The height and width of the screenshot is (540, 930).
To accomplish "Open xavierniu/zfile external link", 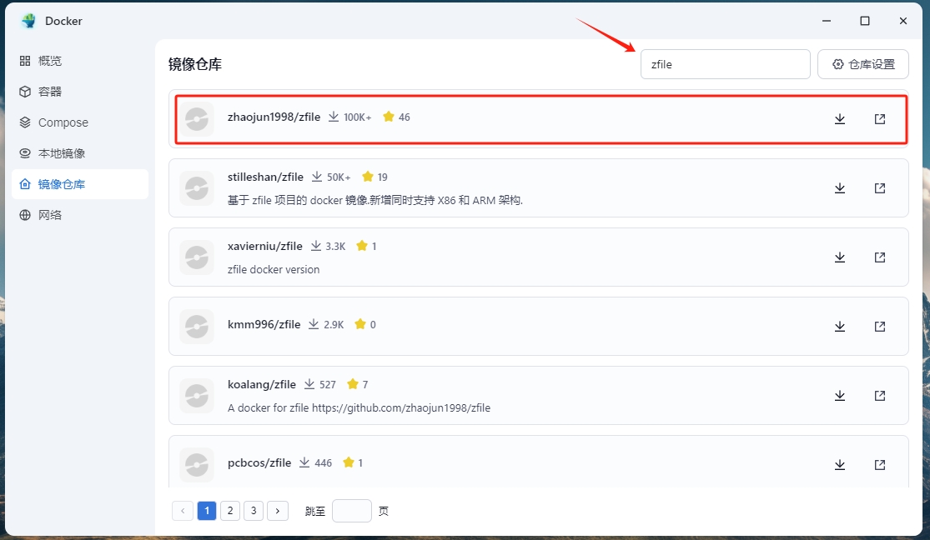I will pyautogui.click(x=880, y=257).
